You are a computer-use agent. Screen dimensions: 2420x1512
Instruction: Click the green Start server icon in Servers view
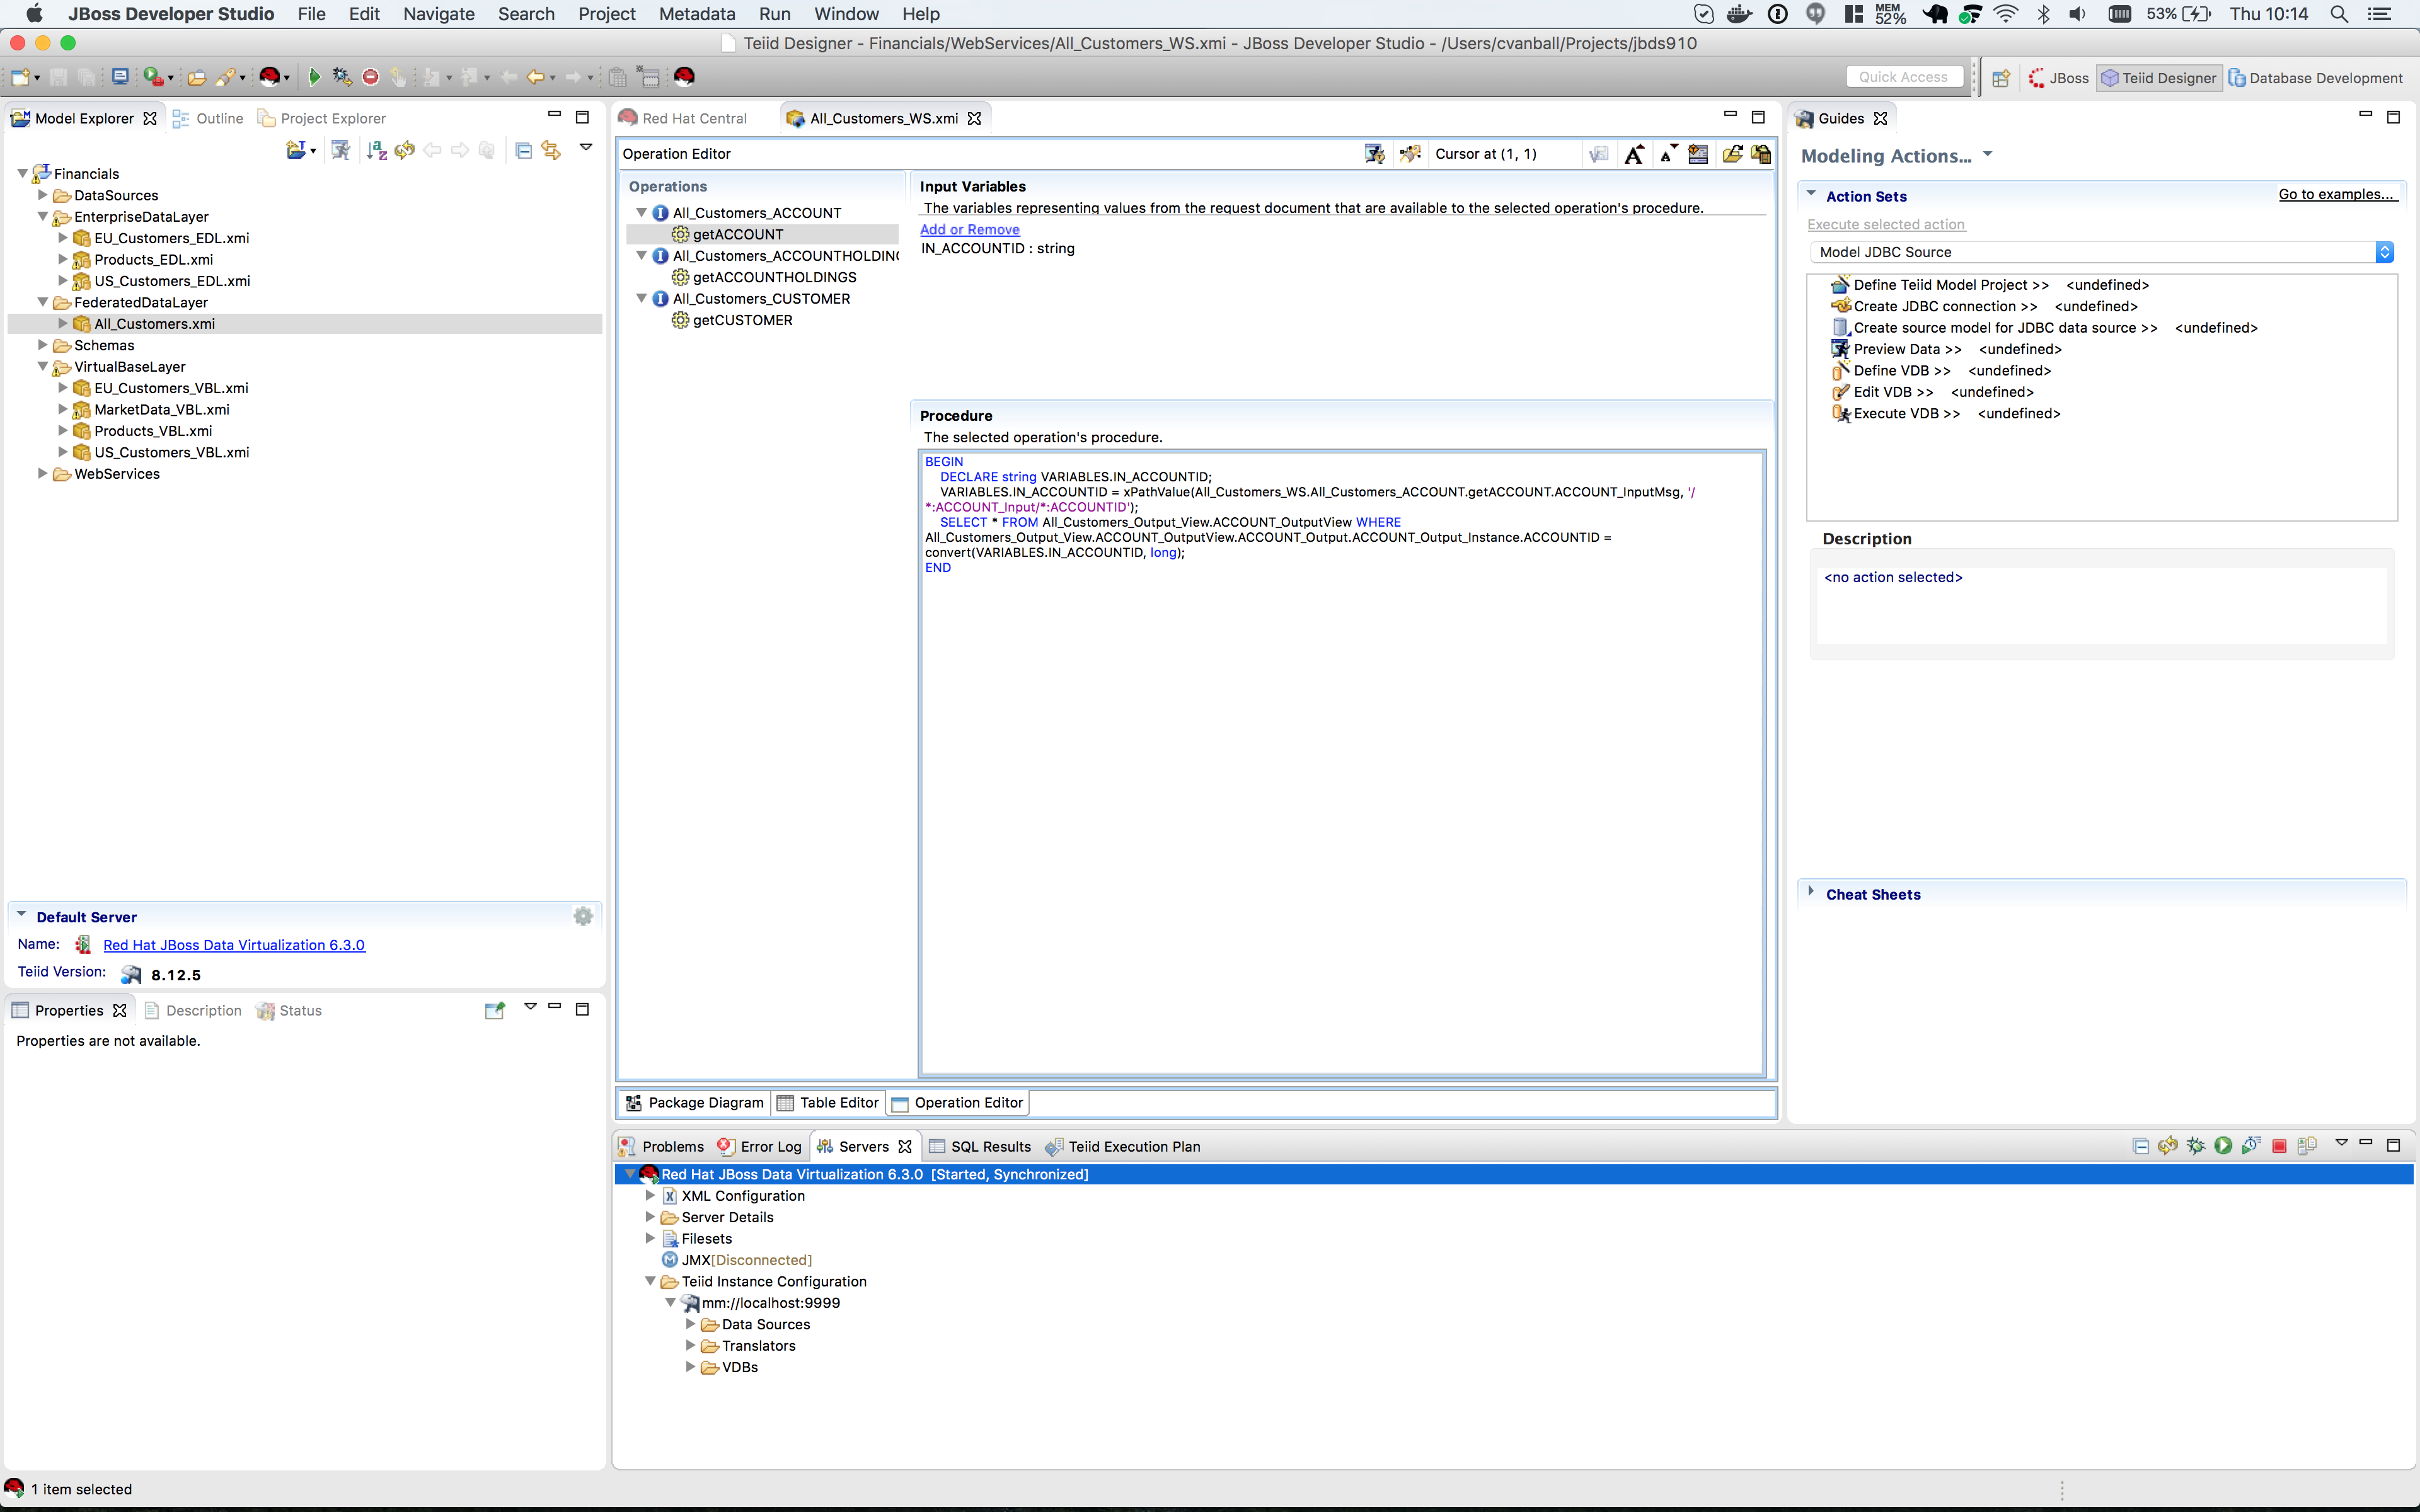pyautogui.click(x=2223, y=1146)
